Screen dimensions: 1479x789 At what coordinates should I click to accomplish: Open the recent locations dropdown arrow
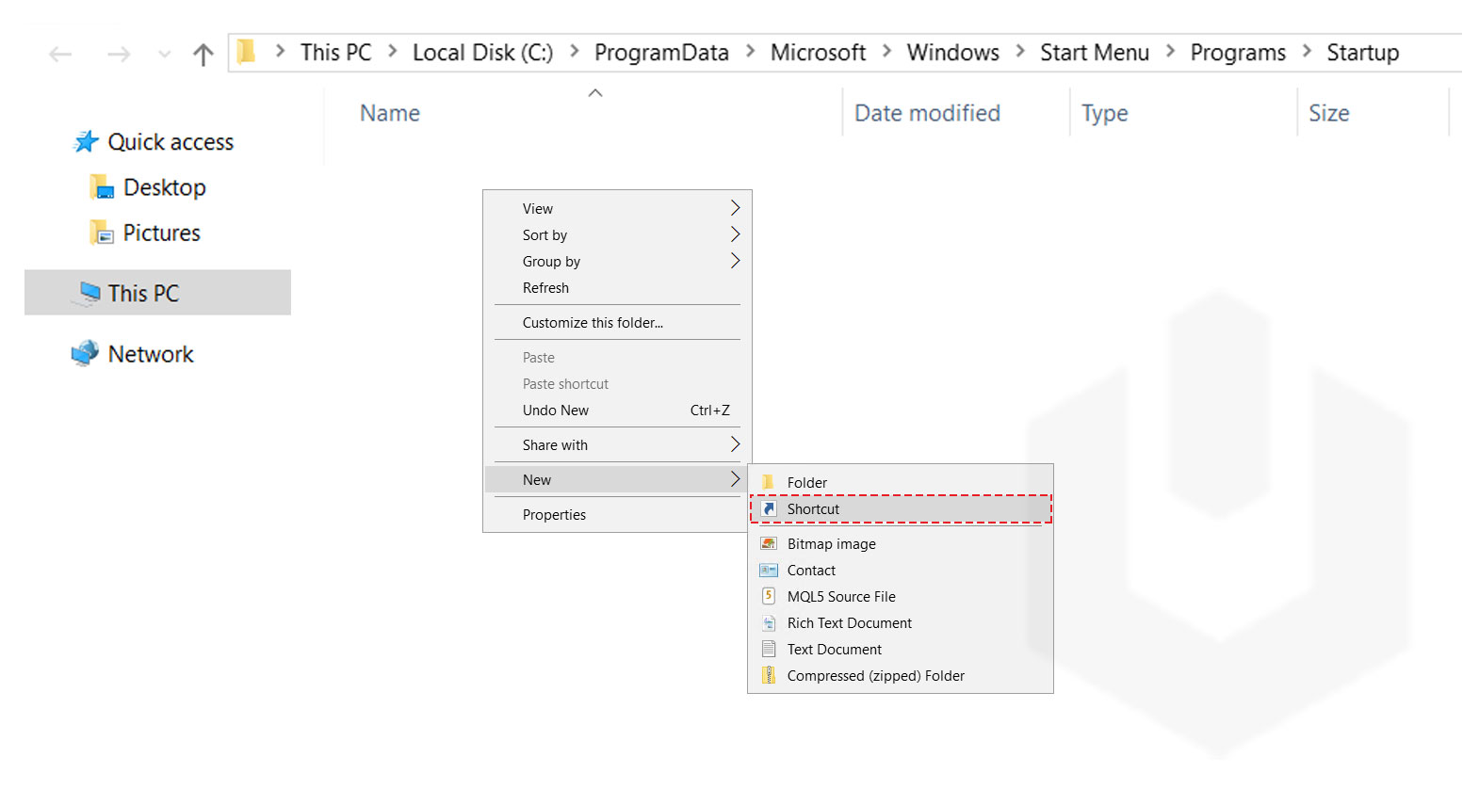165,55
